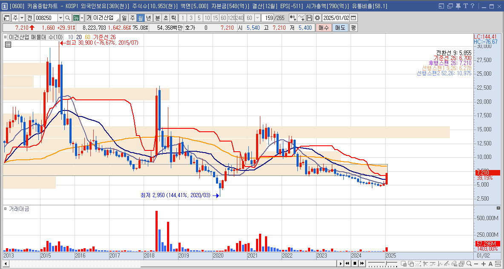Select interval preset 240
Screen dimensions: 504x269
[239, 18]
